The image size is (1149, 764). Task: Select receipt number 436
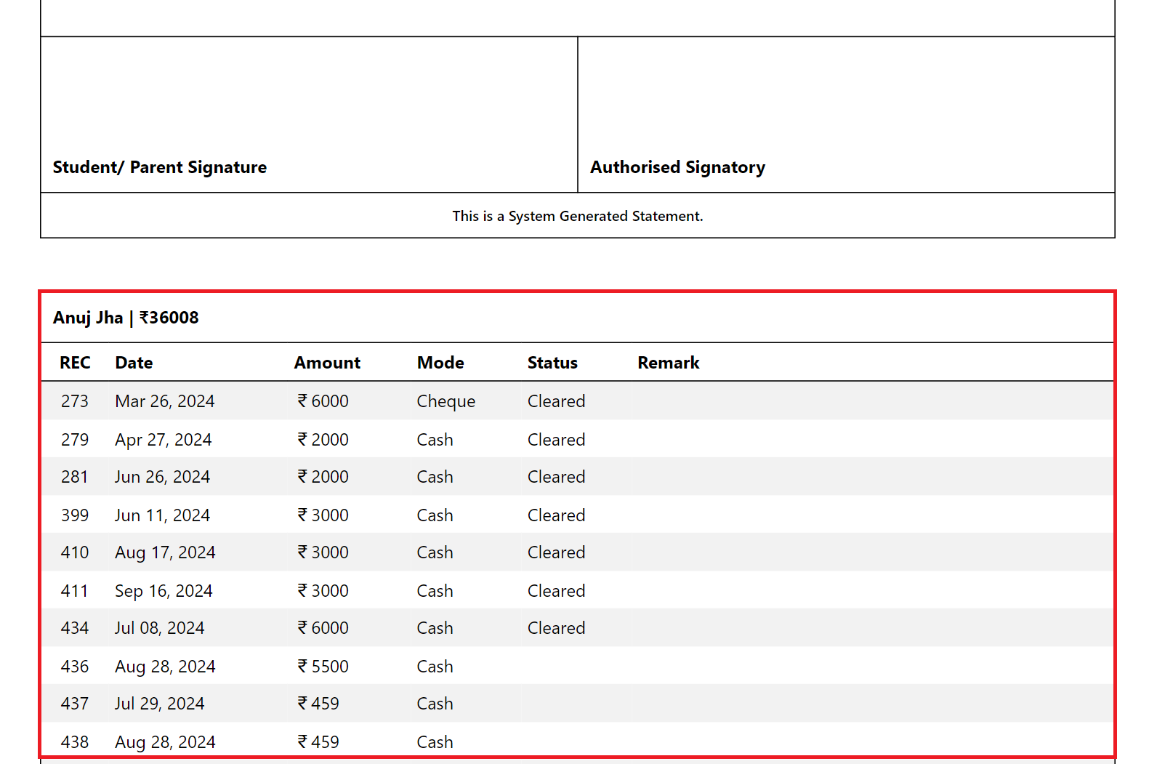(x=75, y=667)
